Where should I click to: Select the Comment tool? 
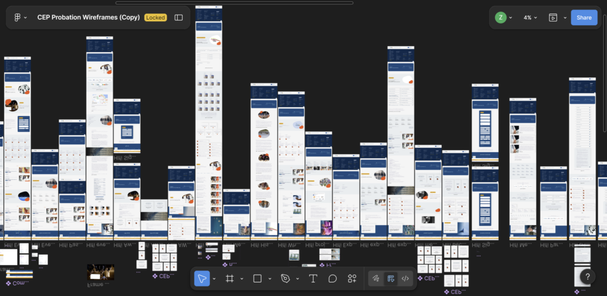point(333,279)
